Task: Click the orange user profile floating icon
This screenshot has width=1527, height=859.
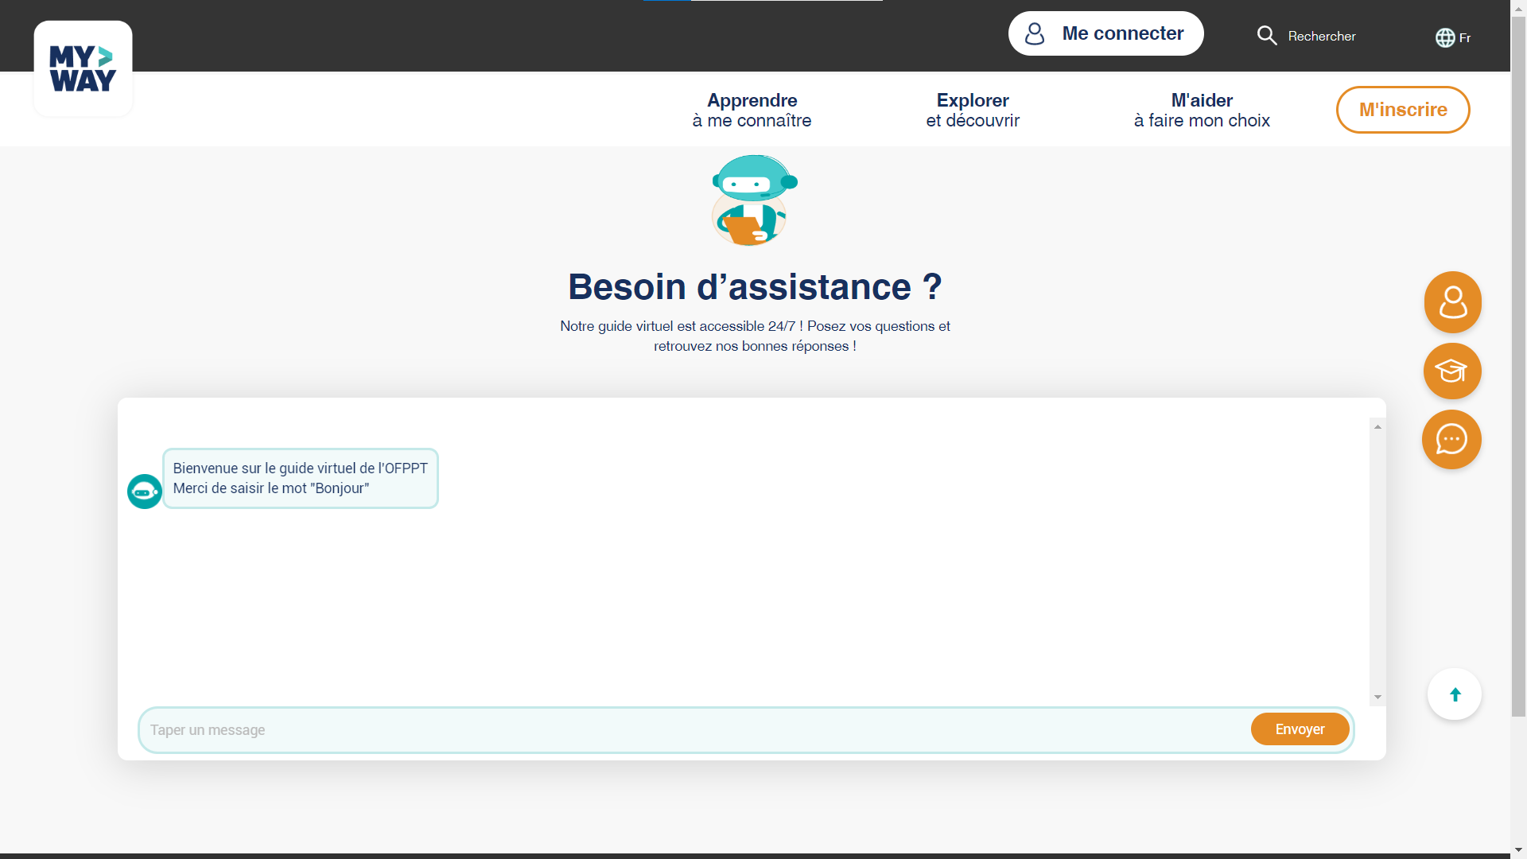Action: 1452,302
